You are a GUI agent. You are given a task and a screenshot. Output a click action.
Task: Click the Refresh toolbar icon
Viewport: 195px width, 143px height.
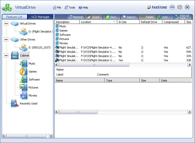71,17
